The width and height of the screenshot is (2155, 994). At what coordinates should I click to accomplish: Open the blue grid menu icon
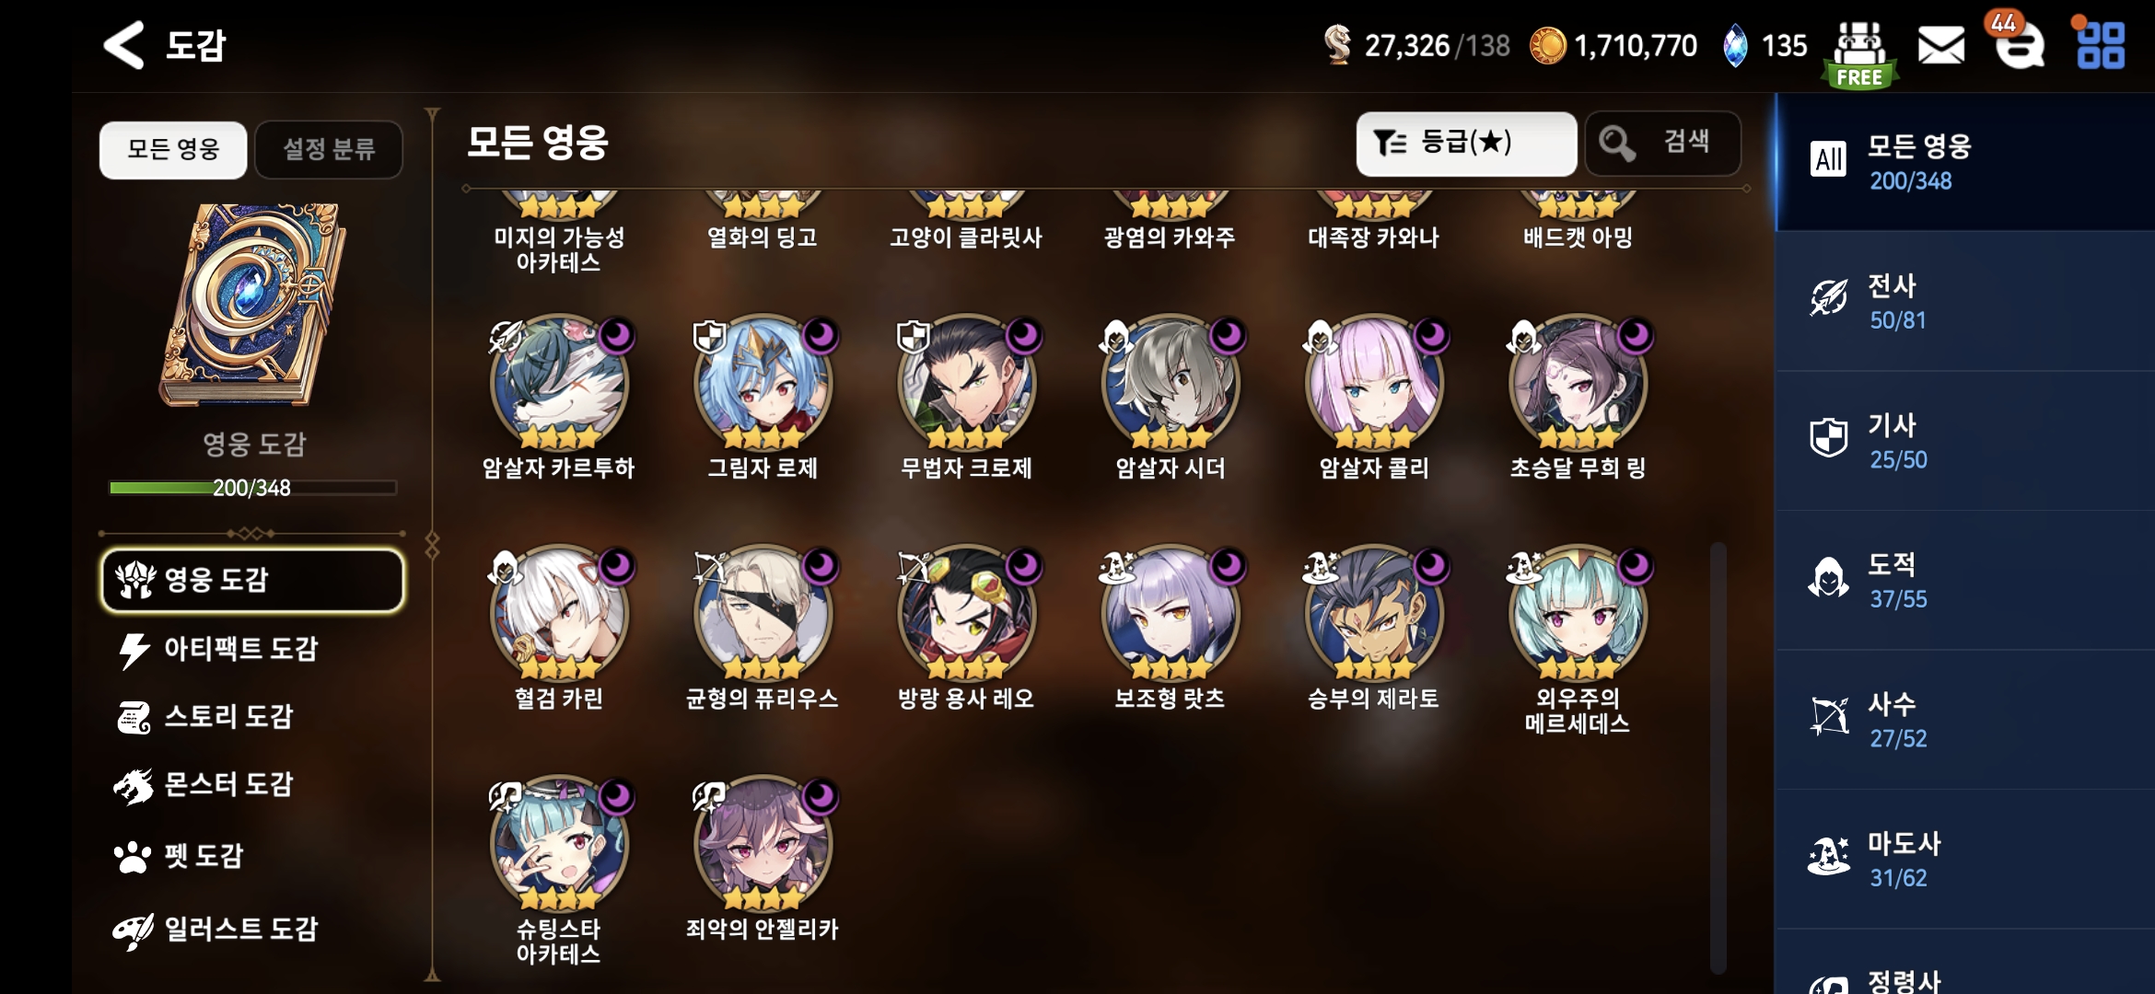[2101, 46]
